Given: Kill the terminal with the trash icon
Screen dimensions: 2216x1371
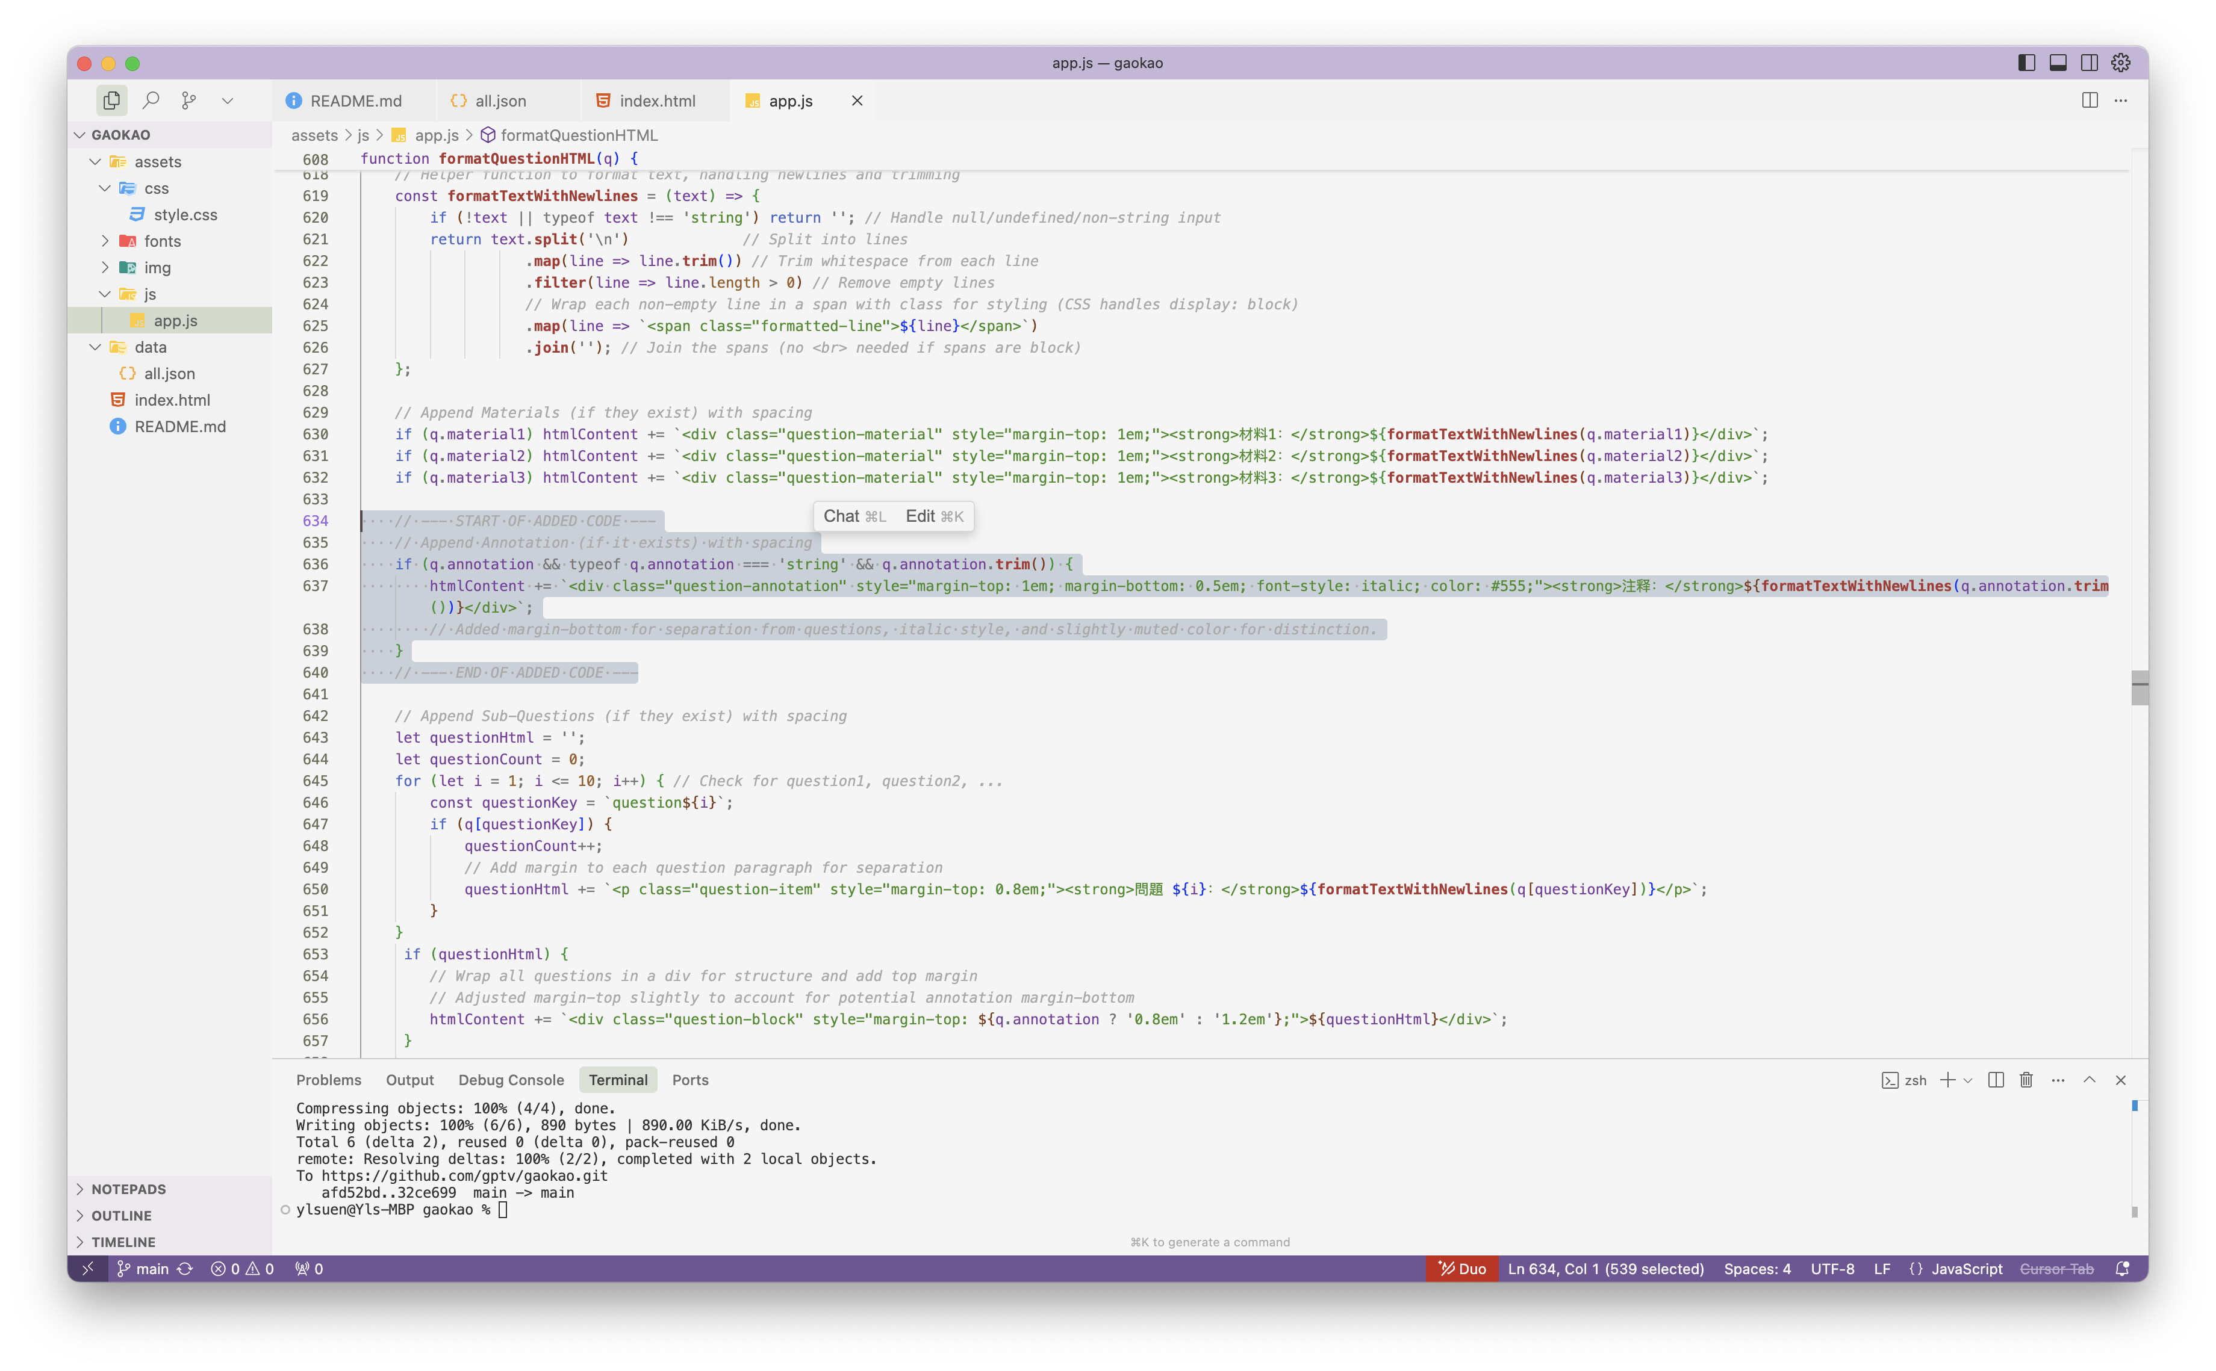Looking at the screenshot, I should (x=2026, y=1080).
